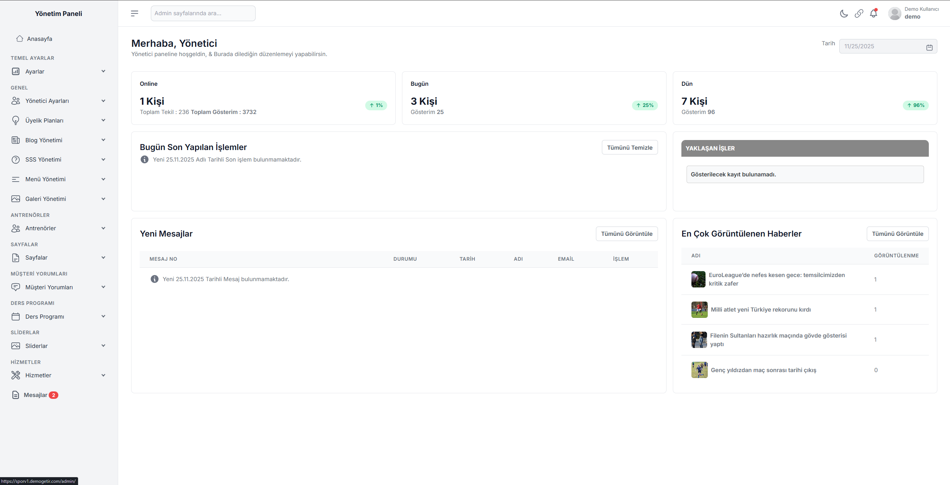Screen dimensions: 950x485
Task: Toggle dark mode with moon icon
Action: click(x=844, y=14)
